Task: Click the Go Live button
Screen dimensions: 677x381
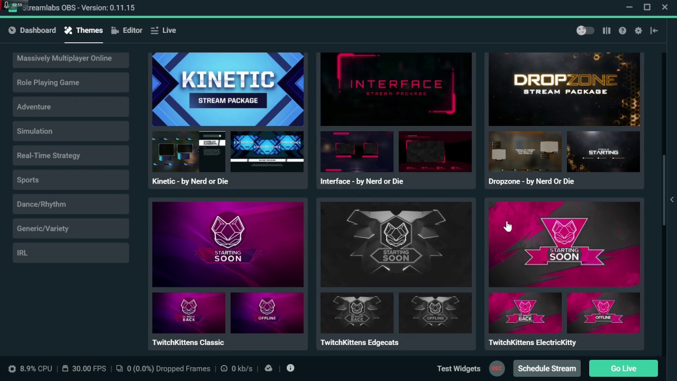Action: tap(624, 368)
